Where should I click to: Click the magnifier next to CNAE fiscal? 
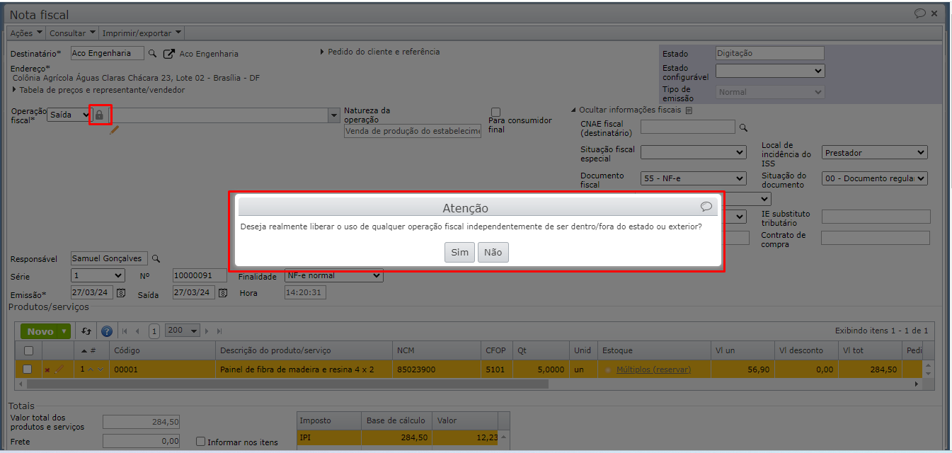point(743,127)
